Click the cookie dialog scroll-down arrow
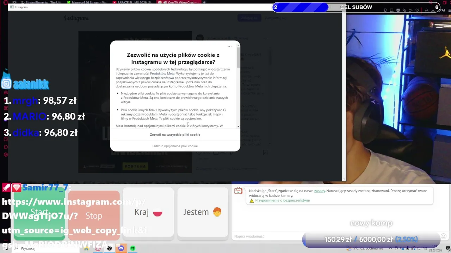Image resolution: width=451 pixels, height=253 pixels. [x=239, y=126]
